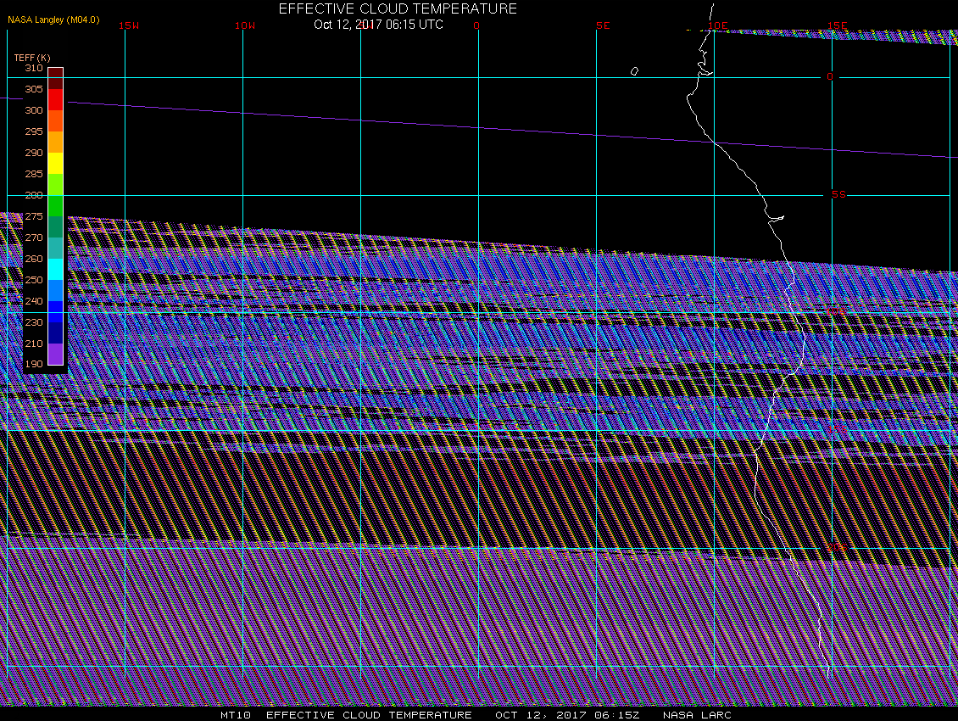
Task: Click the '15W' longitude label
Action: point(129,25)
